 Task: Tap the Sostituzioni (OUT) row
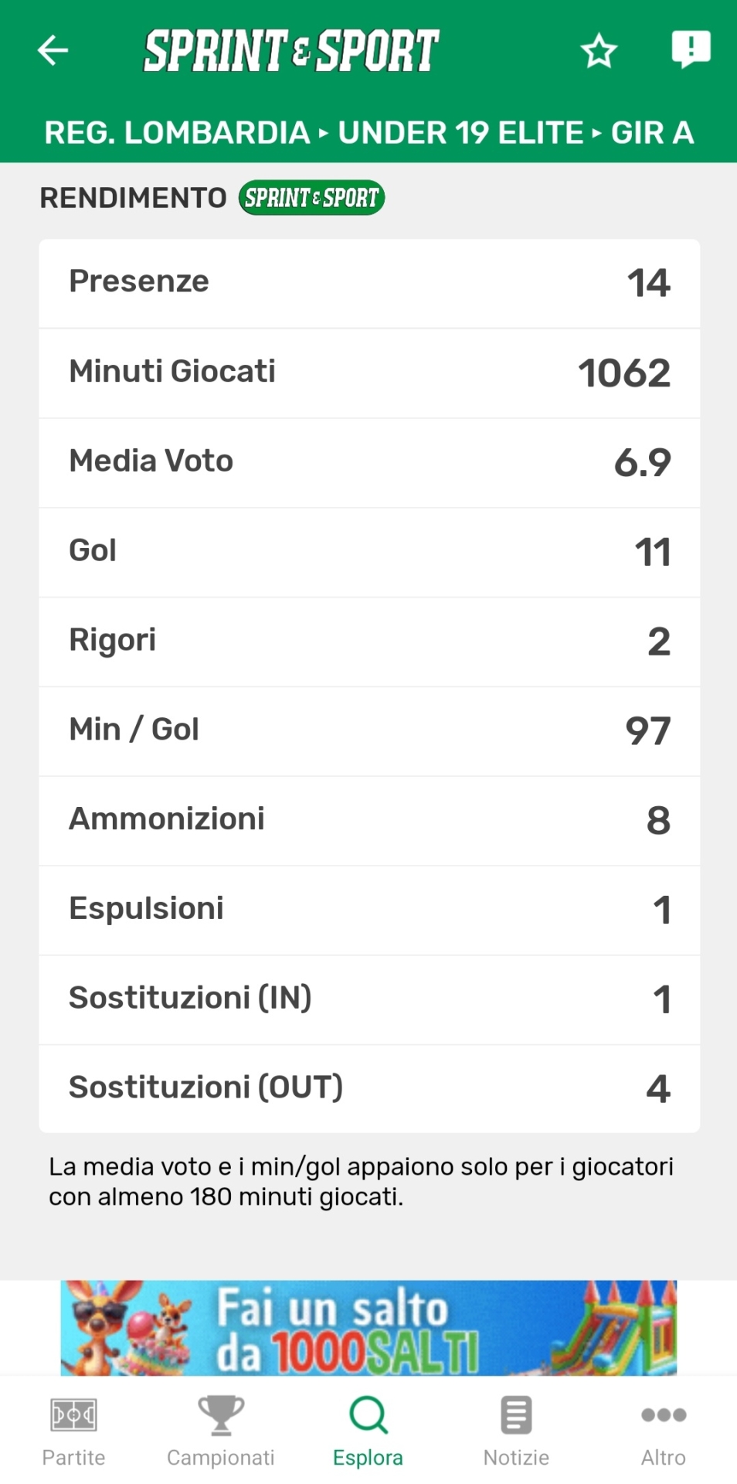369,1088
